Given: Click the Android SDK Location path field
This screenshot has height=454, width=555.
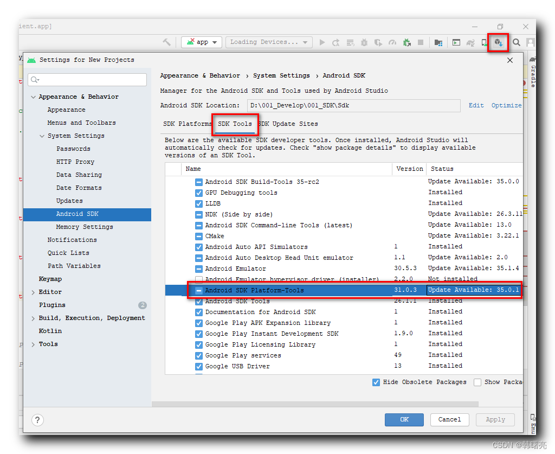Looking at the screenshot, I should [353, 106].
